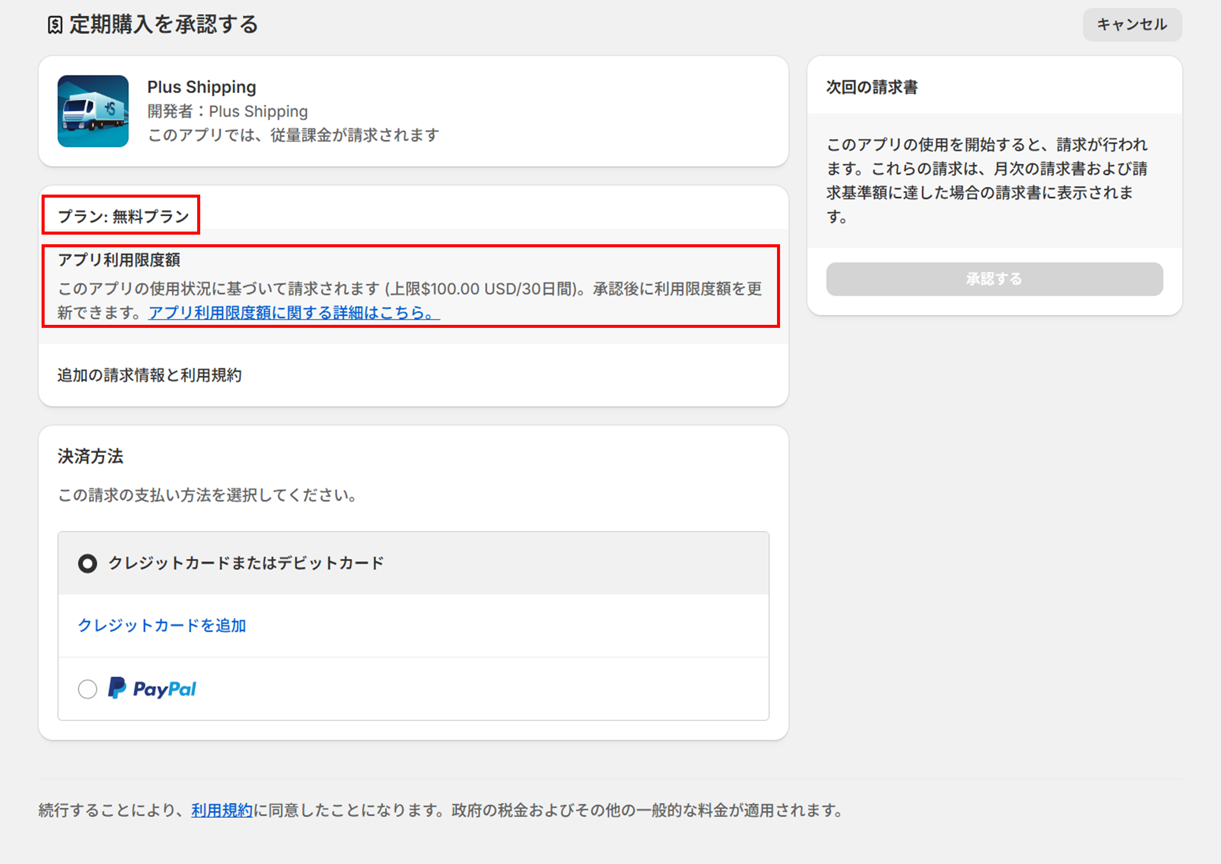Click the アプリ利用限度額 heading
This screenshot has height=864, width=1221.
119,260
